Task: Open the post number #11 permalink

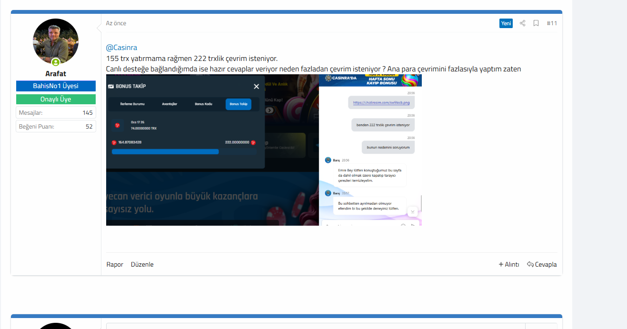Action: click(552, 23)
